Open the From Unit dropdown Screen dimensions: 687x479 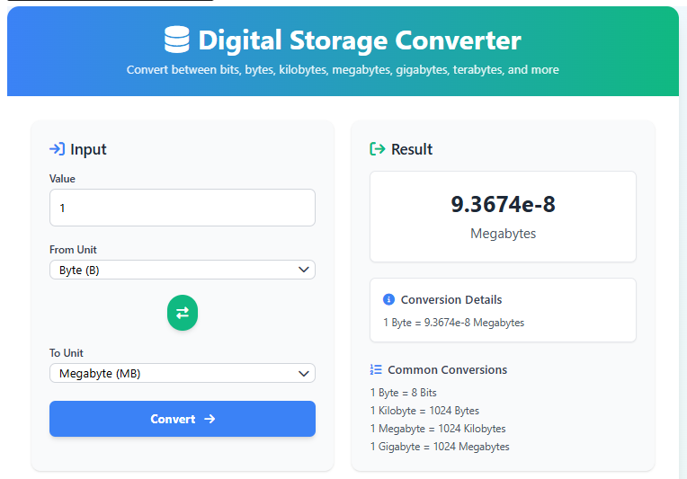182,270
